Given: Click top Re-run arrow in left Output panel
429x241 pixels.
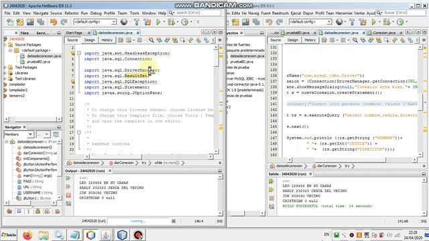Looking at the screenshot, I should (x=68, y=178).
